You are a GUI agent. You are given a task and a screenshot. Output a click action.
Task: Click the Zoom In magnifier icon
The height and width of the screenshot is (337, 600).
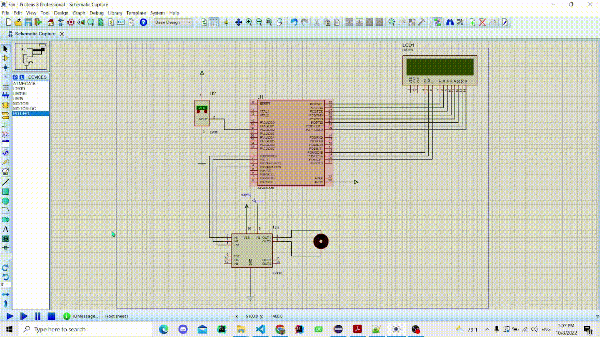249,22
